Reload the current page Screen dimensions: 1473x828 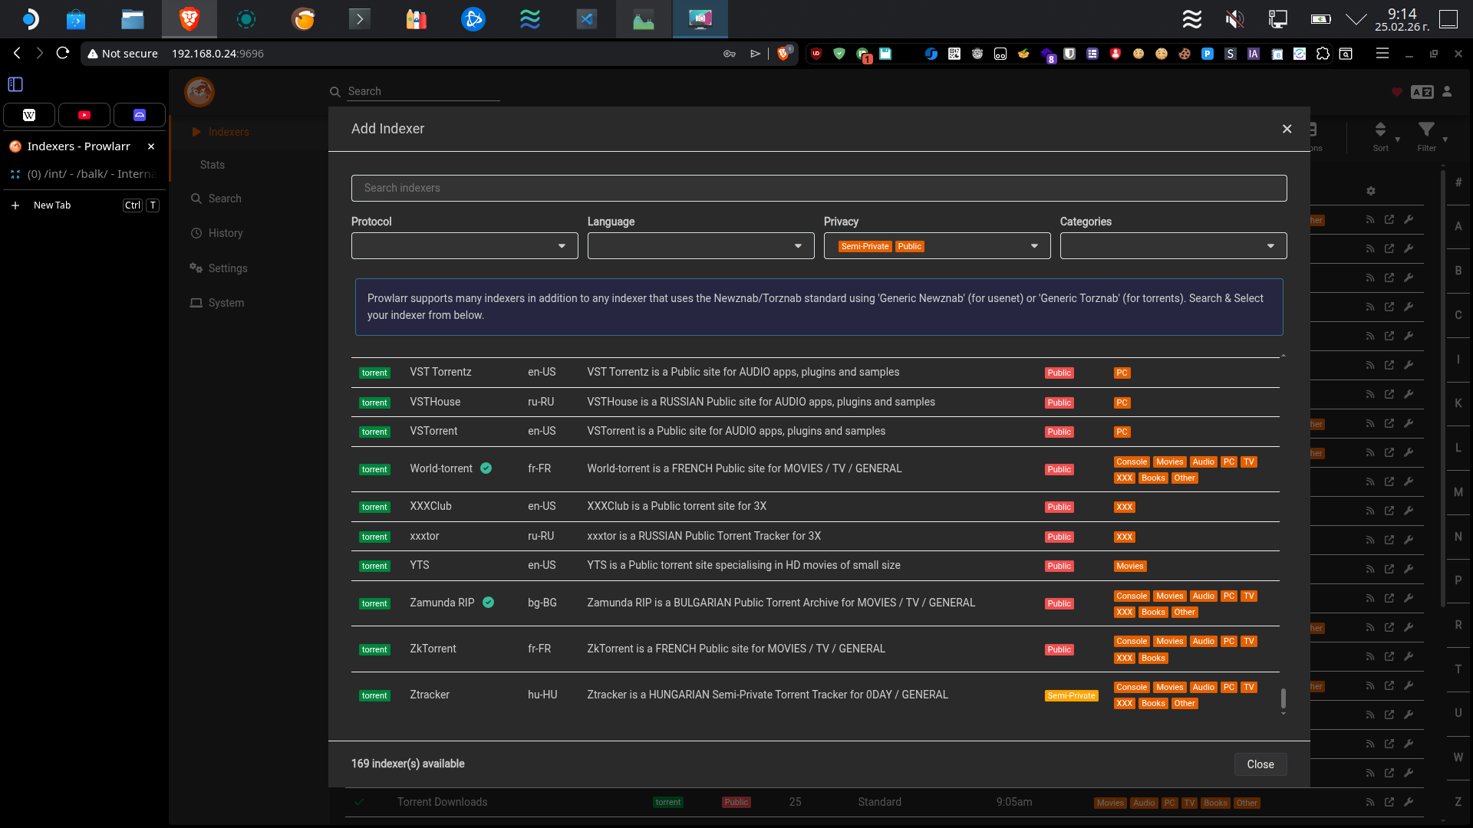click(63, 53)
